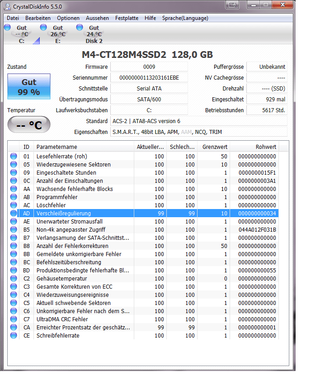
Task: Click the Betriebsstunden 5617 Std. value
Action: tap(267, 110)
